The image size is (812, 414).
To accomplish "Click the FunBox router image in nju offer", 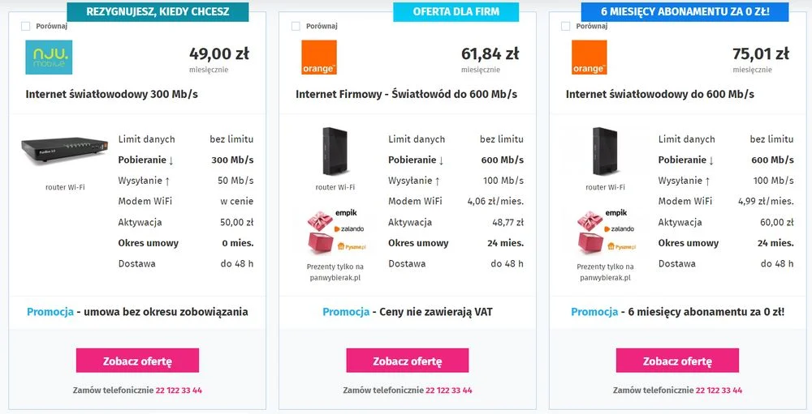I will tap(65, 149).
